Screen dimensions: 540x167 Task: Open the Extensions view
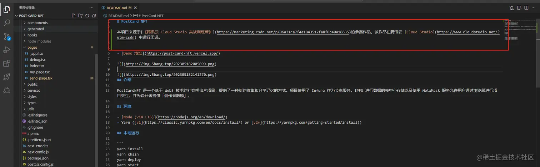6,64
